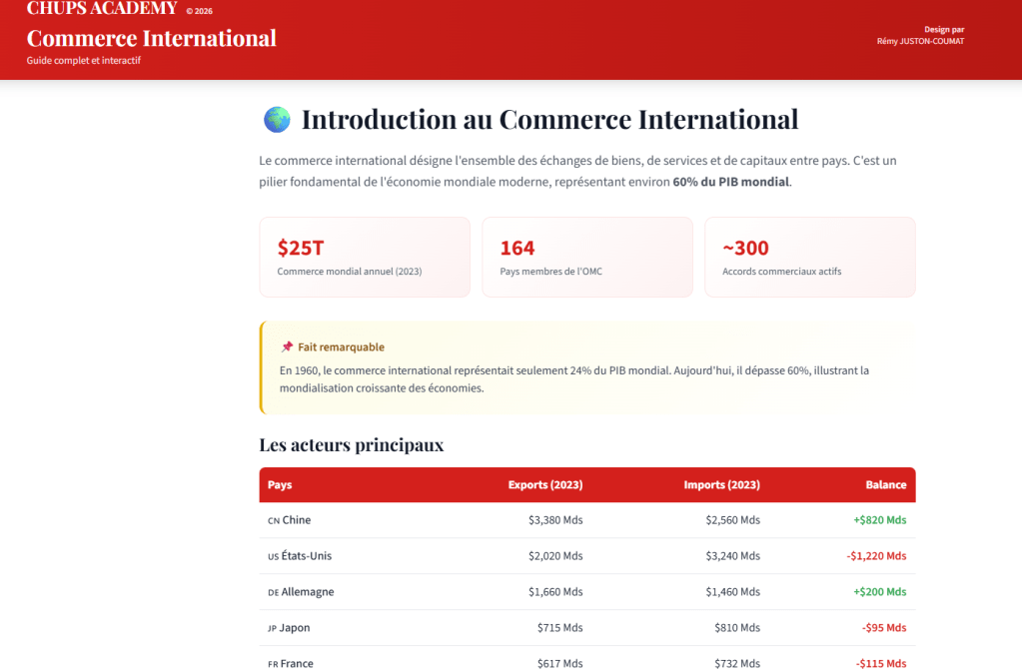The height and width of the screenshot is (671, 1022).
Task: Click the US flag code beside États-Unis
Action: coord(273,556)
